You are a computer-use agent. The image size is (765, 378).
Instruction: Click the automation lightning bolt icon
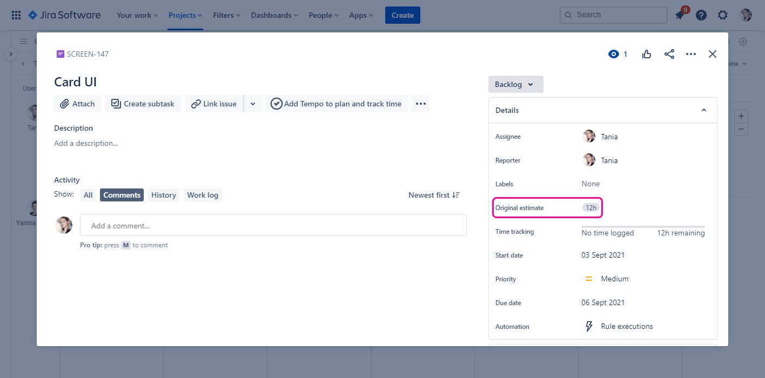point(589,327)
